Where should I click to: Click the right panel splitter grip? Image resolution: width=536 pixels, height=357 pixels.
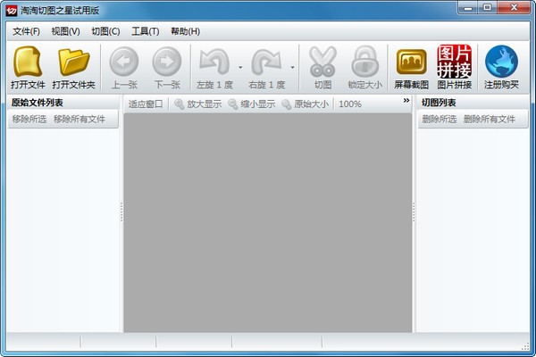pyautogui.click(x=414, y=212)
